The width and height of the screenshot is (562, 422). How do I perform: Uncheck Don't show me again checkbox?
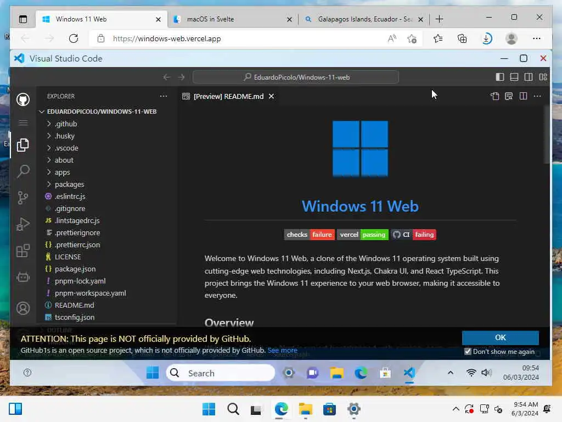click(x=468, y=352)
